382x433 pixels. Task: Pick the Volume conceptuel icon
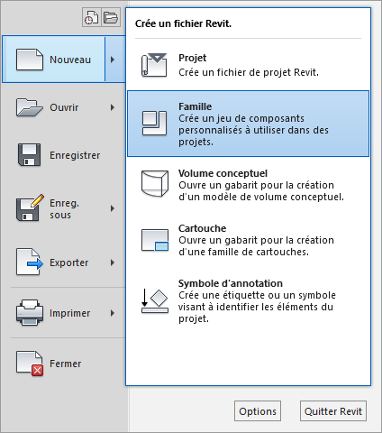tap(155, 183)
